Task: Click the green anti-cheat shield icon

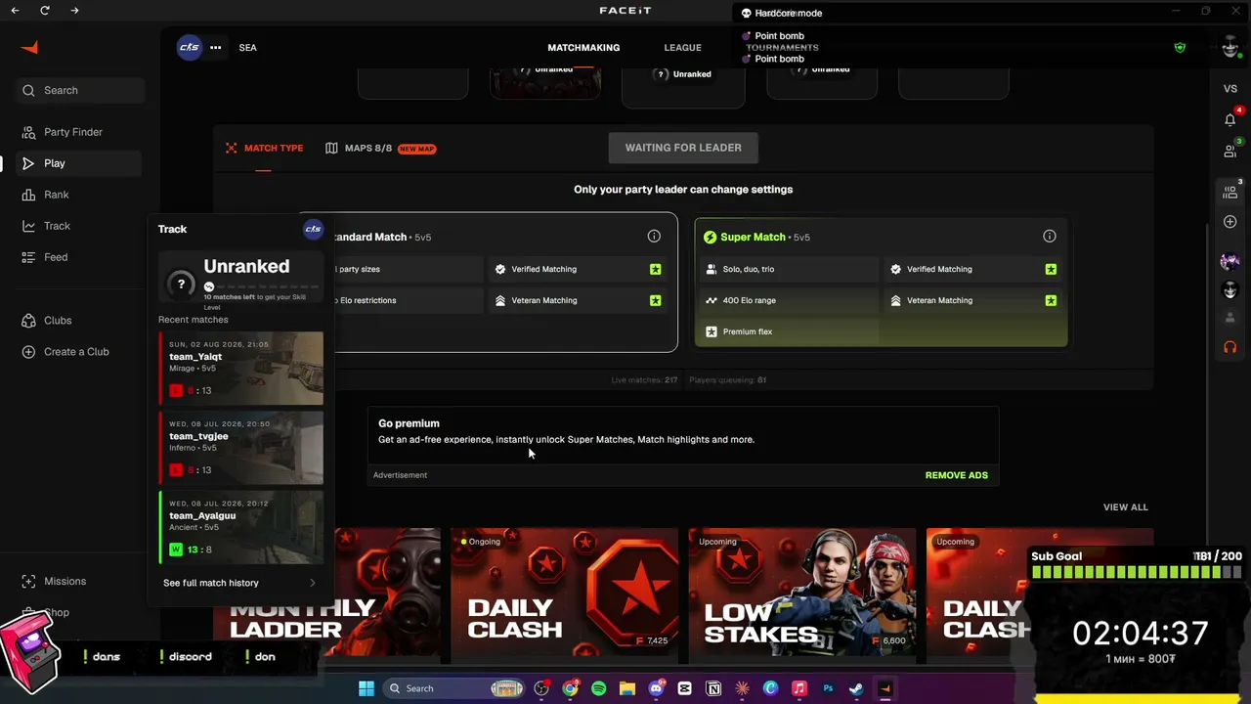Action: point(1180,47)
